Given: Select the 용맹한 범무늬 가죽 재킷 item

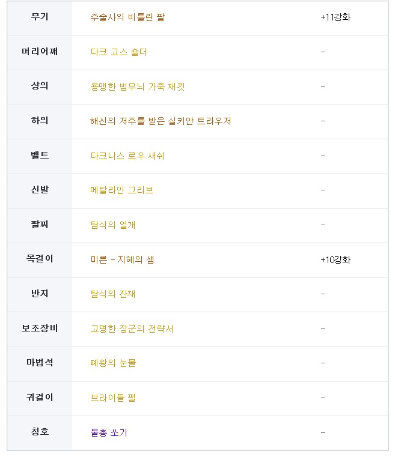Looking at the screenshot, I should point(138,86).
